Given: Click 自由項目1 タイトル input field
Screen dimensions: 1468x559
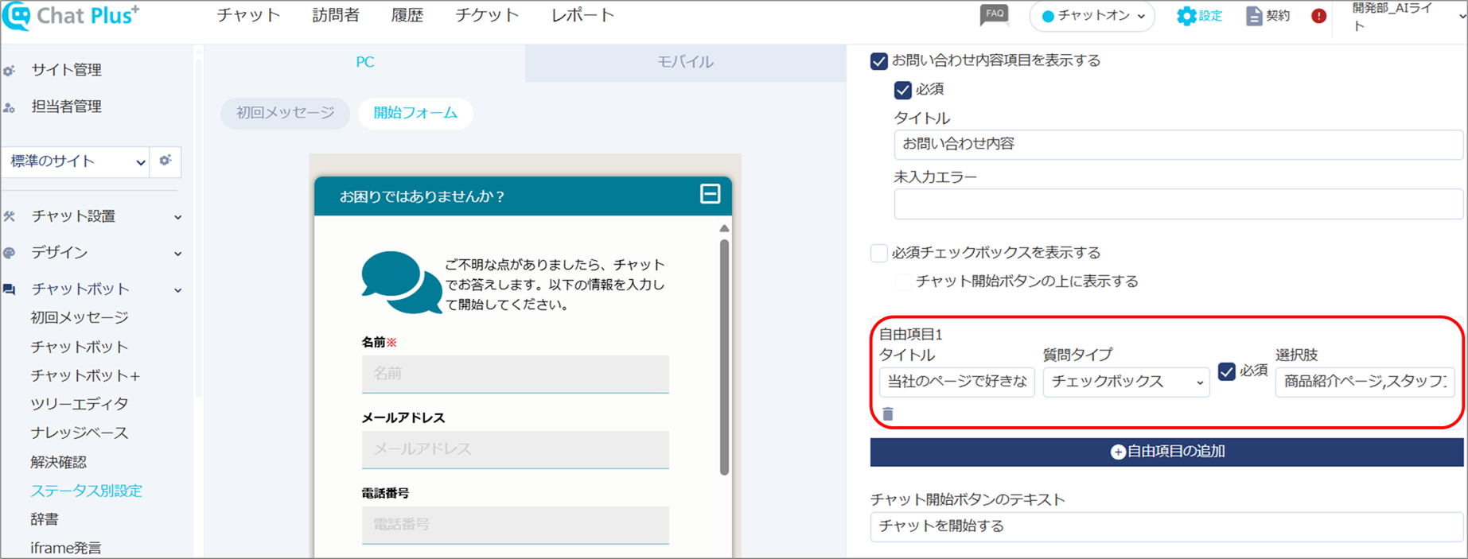Looking at the screenshot, I should (x=956, y=382).
